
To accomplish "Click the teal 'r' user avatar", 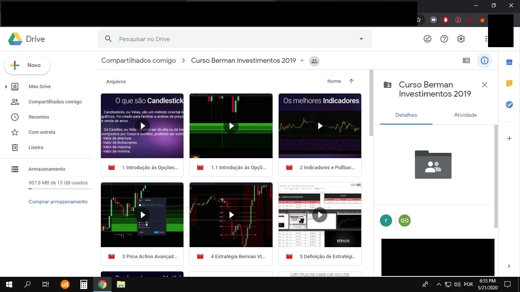I will [386, 221].
